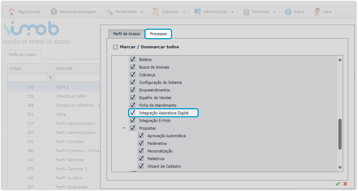Click the Administração monitor icon
The height and width of the screenshot is (191, 358).
click(197, 11)
